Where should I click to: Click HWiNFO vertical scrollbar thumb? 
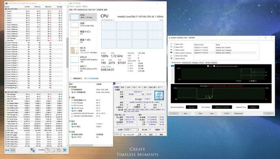(x=67, y=53)
